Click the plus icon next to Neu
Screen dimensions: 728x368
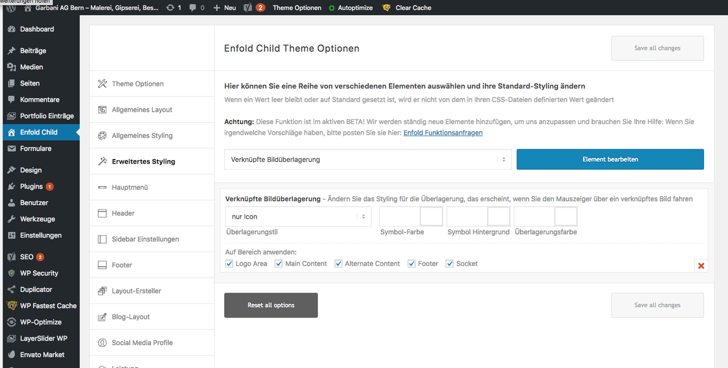pyautogui.click(x=216, y=8)
